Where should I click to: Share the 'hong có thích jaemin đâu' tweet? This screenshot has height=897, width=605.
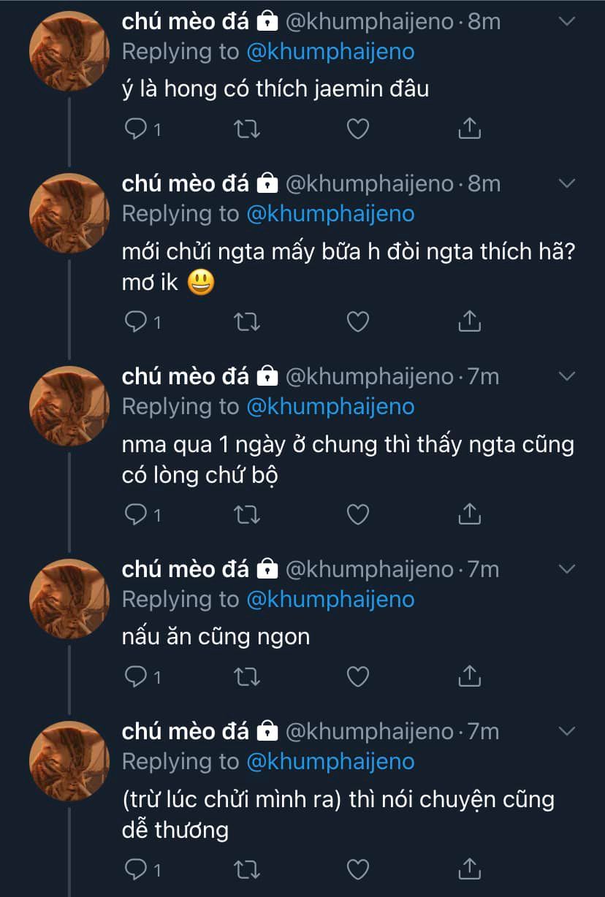(468, 129)
